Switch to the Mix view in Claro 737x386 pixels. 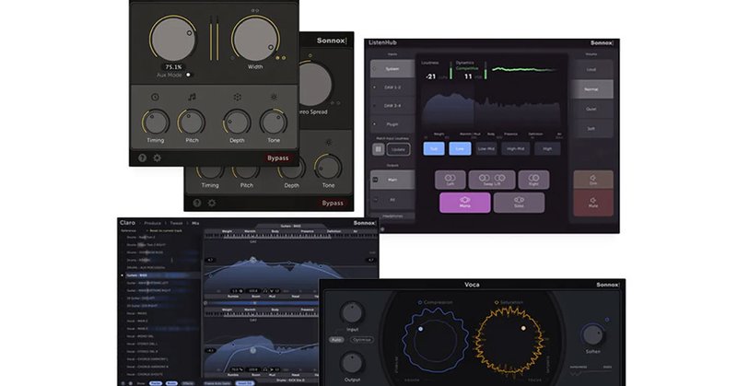195,223
